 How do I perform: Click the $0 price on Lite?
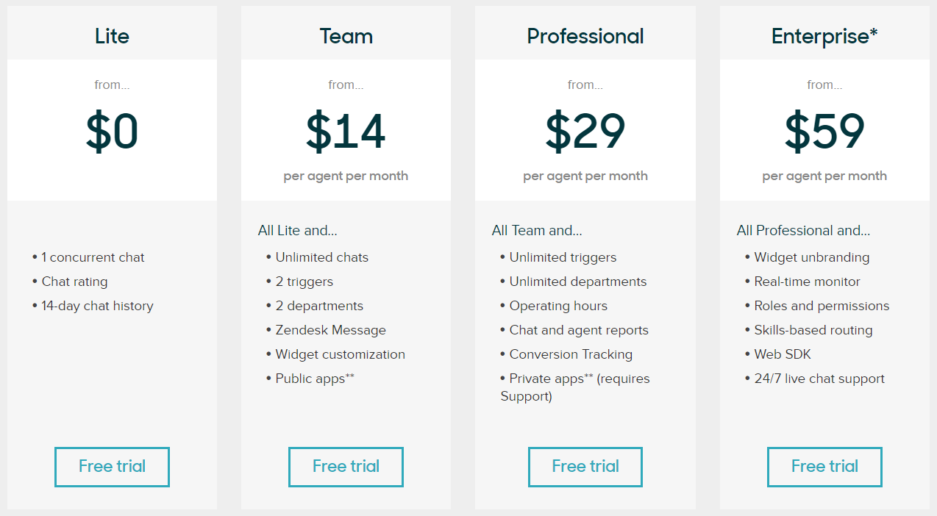click(112, 132)
